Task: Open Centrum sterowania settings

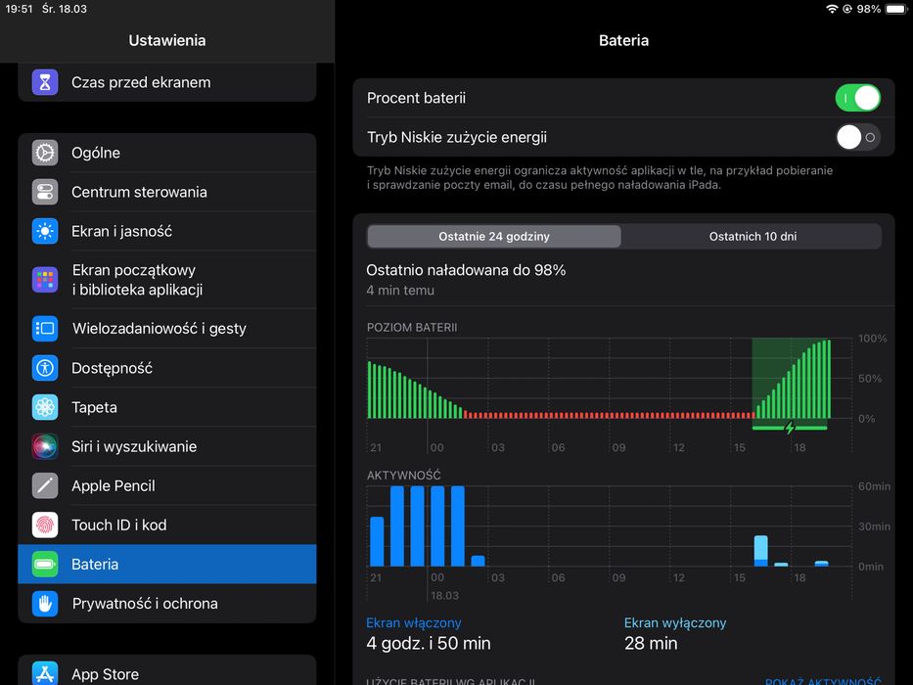Action: tap(167, 192)
